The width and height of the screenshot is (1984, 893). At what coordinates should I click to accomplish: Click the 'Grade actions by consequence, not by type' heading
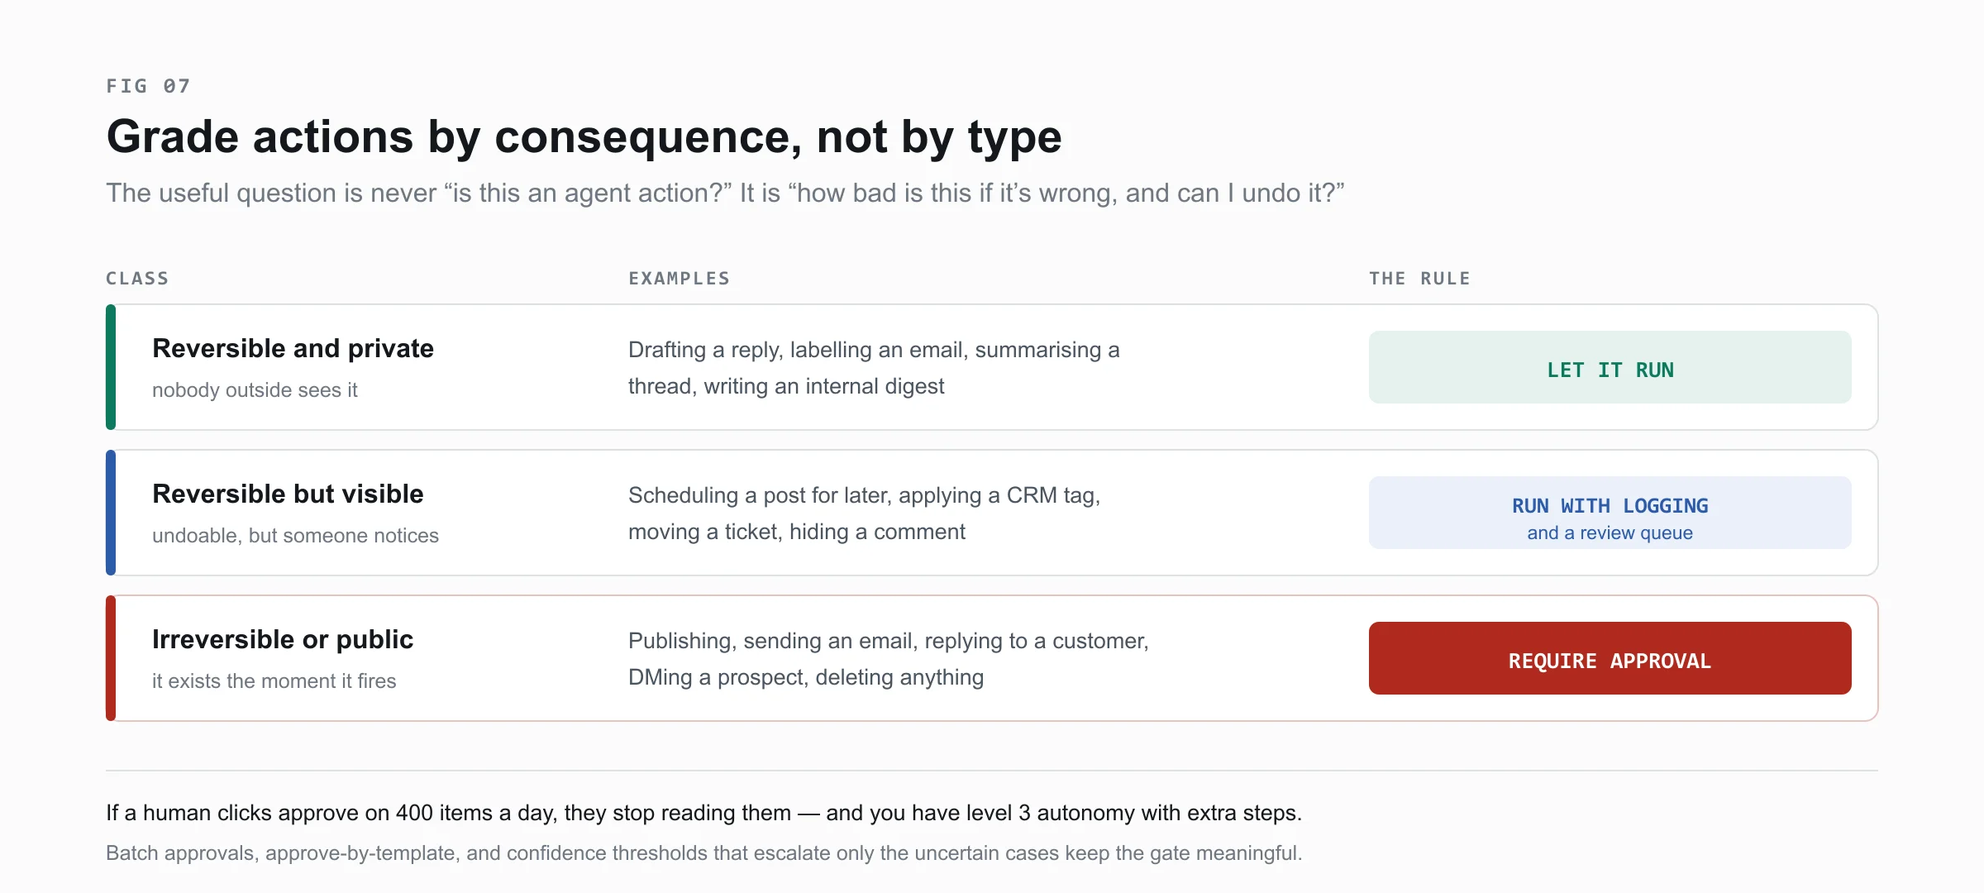point(584,137)
